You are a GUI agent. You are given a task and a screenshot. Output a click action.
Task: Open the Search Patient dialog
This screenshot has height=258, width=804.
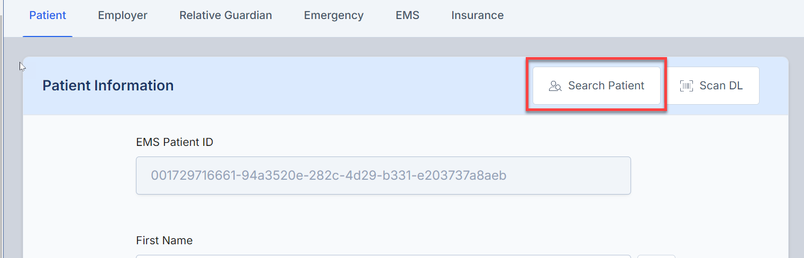tap(596, 86)
